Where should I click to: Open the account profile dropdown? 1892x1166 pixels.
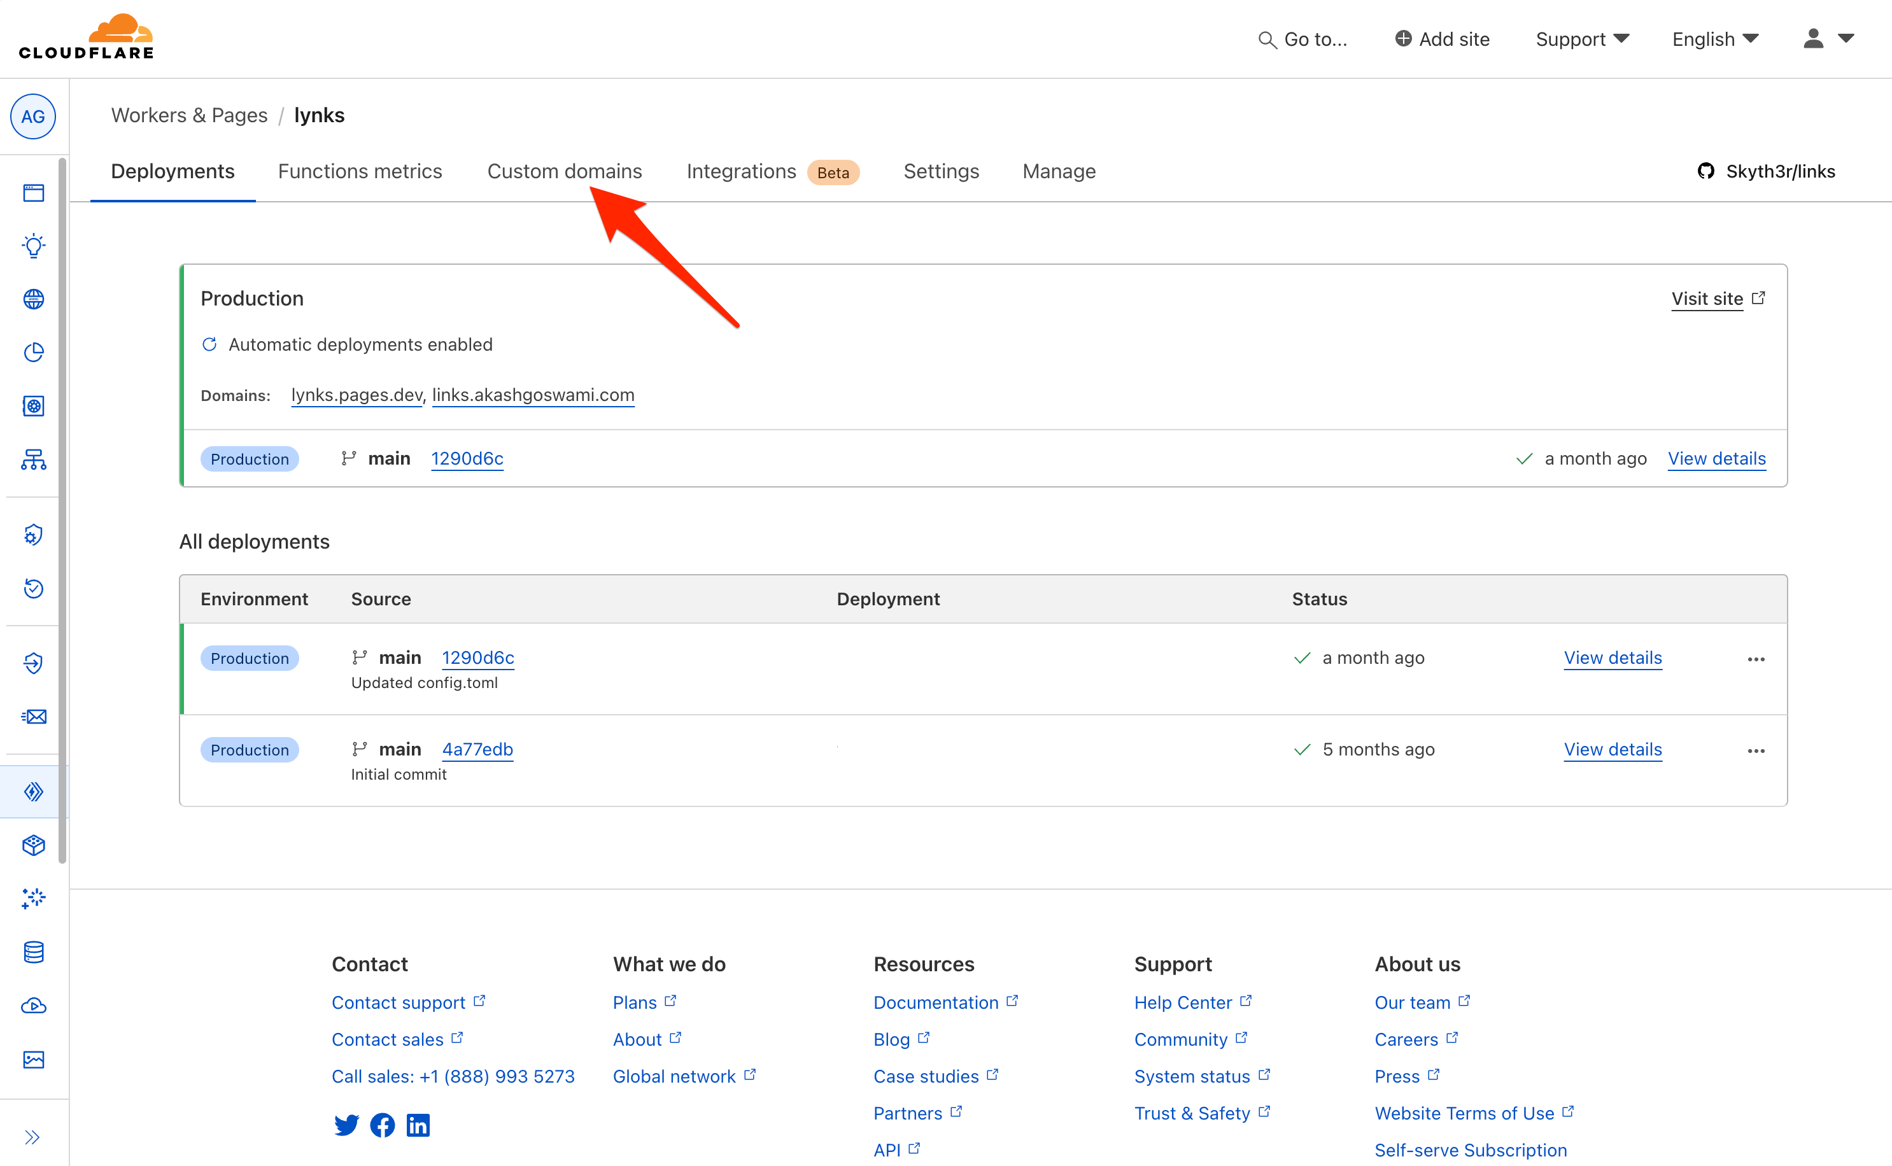pyautogui.click(x=1826, y=39)
